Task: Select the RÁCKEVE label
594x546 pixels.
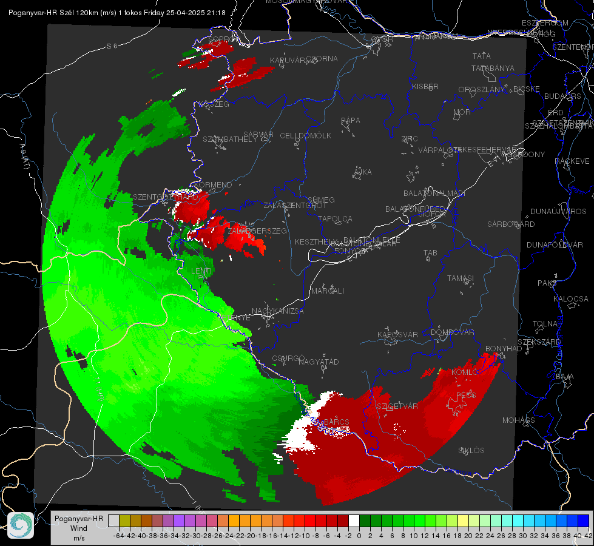Action: (572, 161)
